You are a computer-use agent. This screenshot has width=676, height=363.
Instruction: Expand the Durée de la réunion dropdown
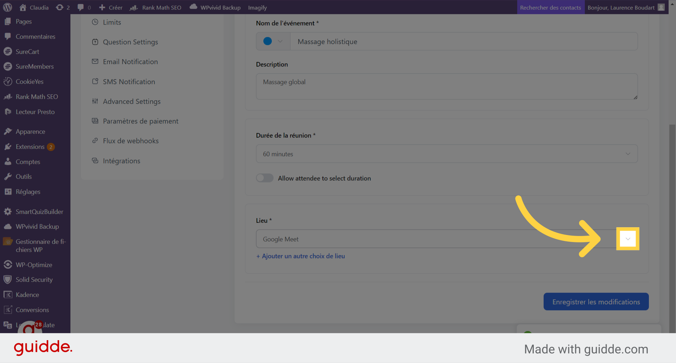click(x=447, y=154)
